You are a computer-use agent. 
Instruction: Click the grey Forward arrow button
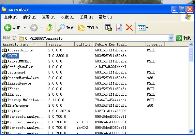[x=34, y=28]
